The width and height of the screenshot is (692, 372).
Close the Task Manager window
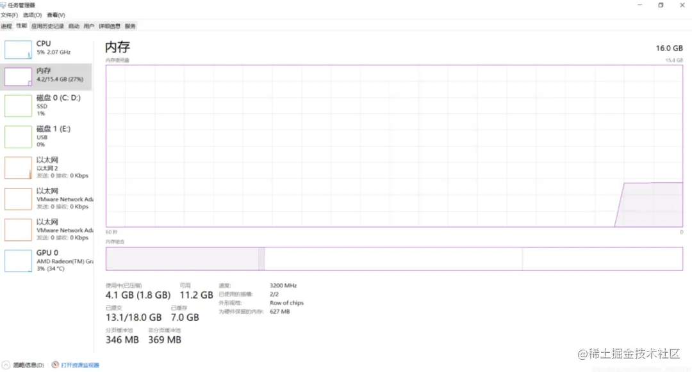(x=682, y=5)
